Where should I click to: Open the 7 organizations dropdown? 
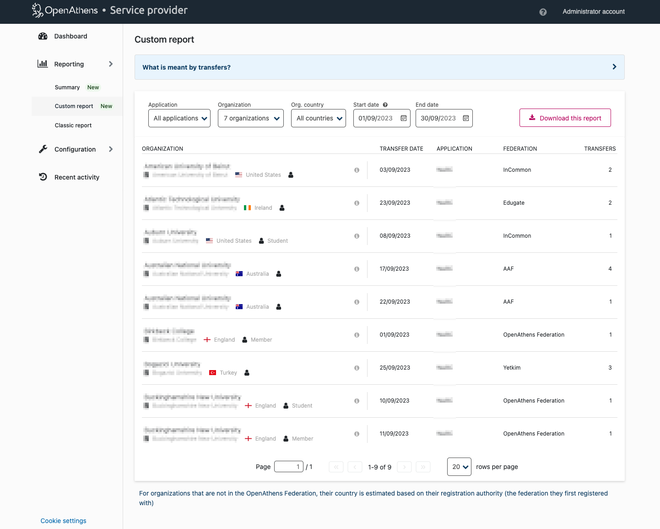[x=251, y=118]
